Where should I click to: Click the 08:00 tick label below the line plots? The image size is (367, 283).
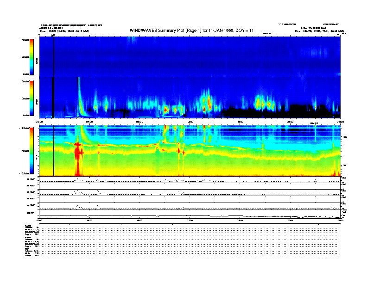[139, 220]
